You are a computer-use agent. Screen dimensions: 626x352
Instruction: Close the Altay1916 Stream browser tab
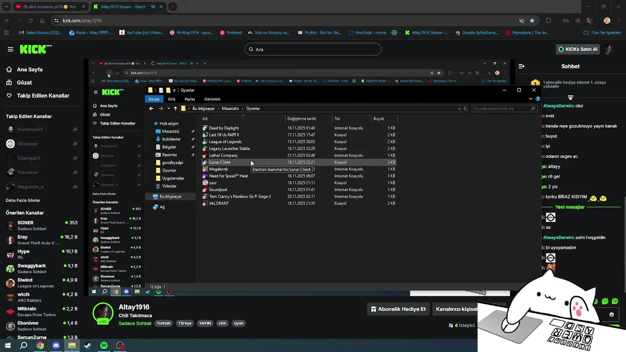pyautogui.click(x=161, y=7)
